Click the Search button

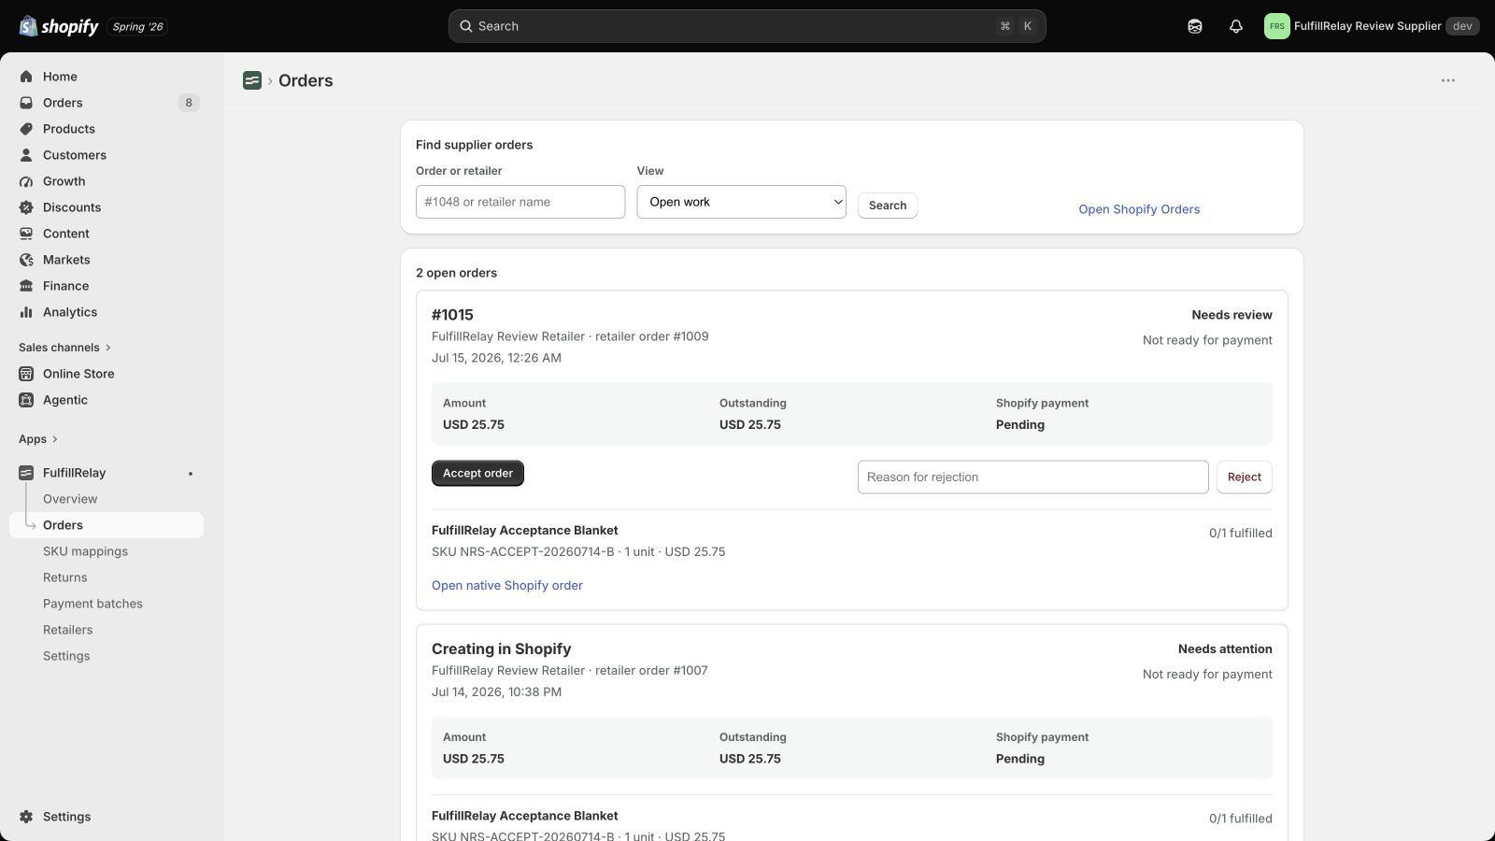click(x=888, y=206)
